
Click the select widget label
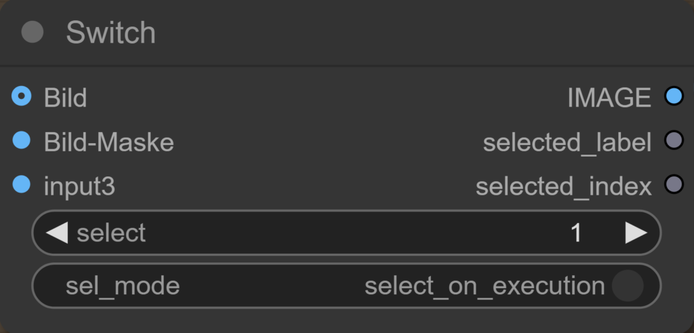point(111,233)
